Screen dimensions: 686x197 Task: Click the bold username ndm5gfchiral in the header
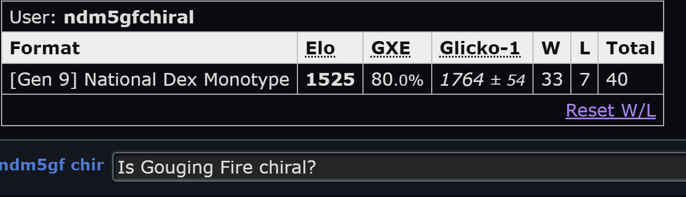click(129, 18)
